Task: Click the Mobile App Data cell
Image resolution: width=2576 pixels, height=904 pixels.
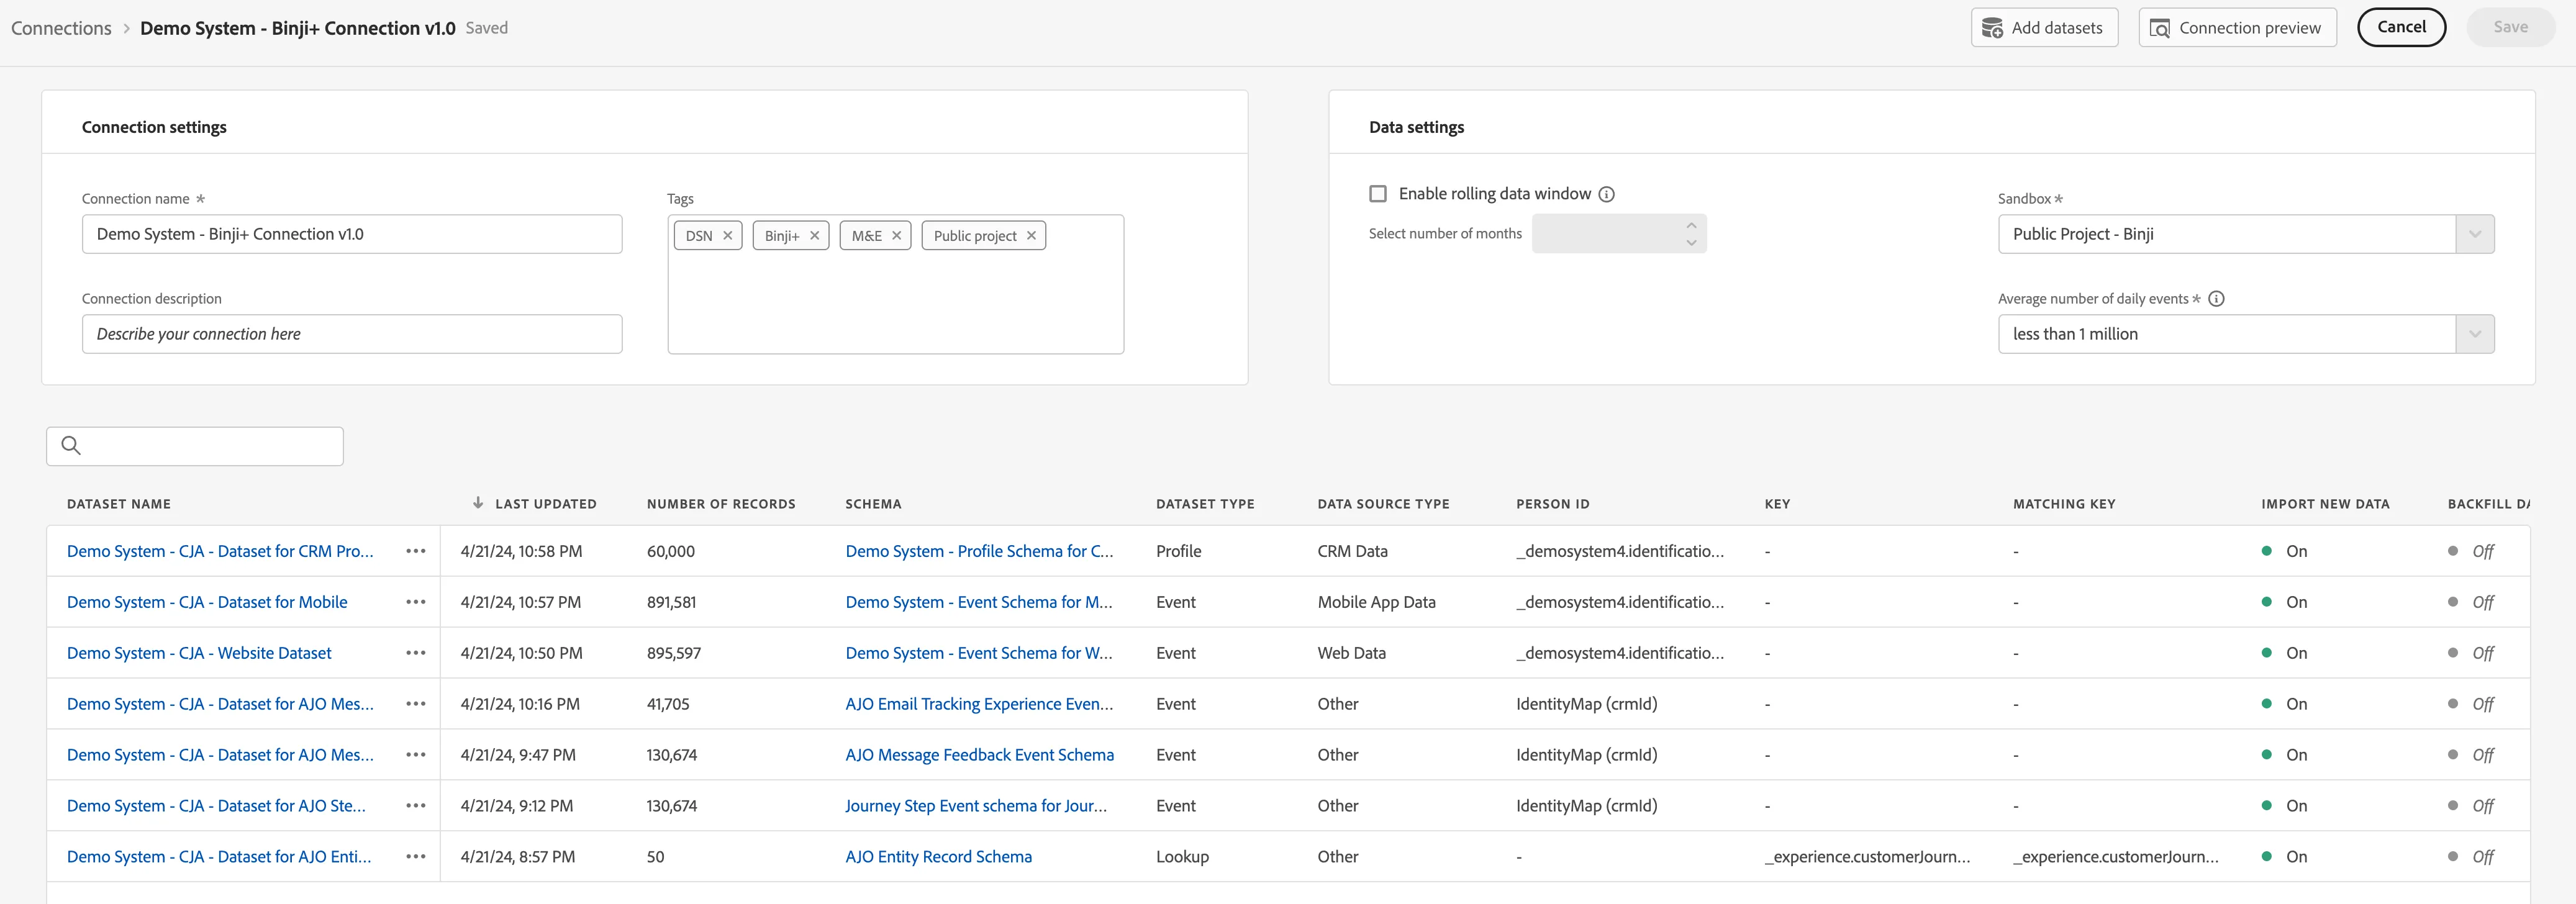Action: pyautogui.click(x=1376, y=602)
